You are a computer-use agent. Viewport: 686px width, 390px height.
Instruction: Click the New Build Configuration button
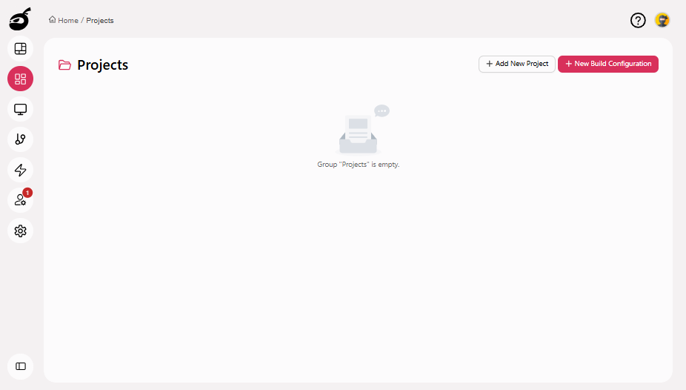pos(607,64)
